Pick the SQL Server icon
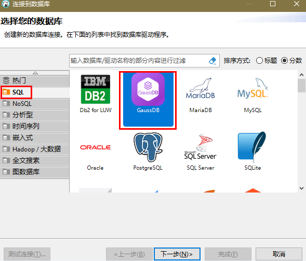The width and height of the screenshot is (306, 261). [201, 147]
